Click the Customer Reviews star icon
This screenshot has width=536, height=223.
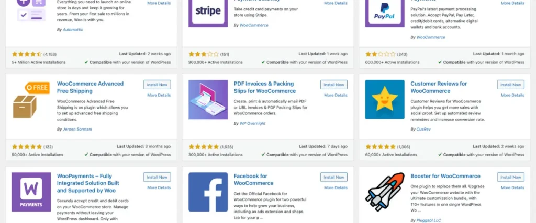385,99
